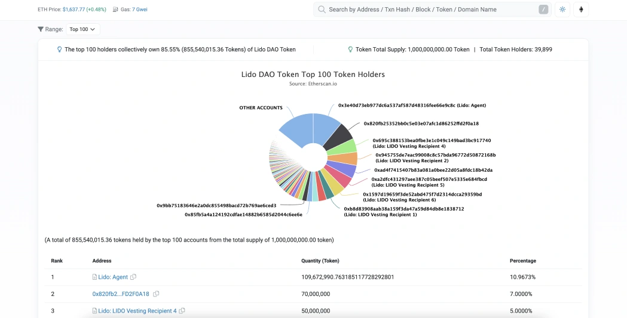Click the 10.9673% percentage cell
627x318 pixels.
tap(522, 277)
